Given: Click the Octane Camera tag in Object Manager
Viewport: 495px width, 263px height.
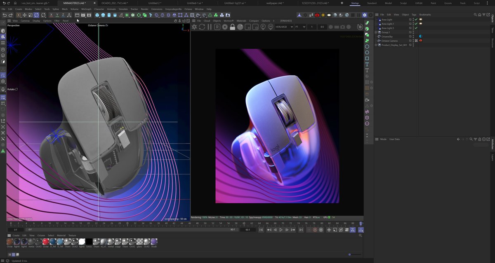Looking at the screenshot, I should [x=421, y=41].
